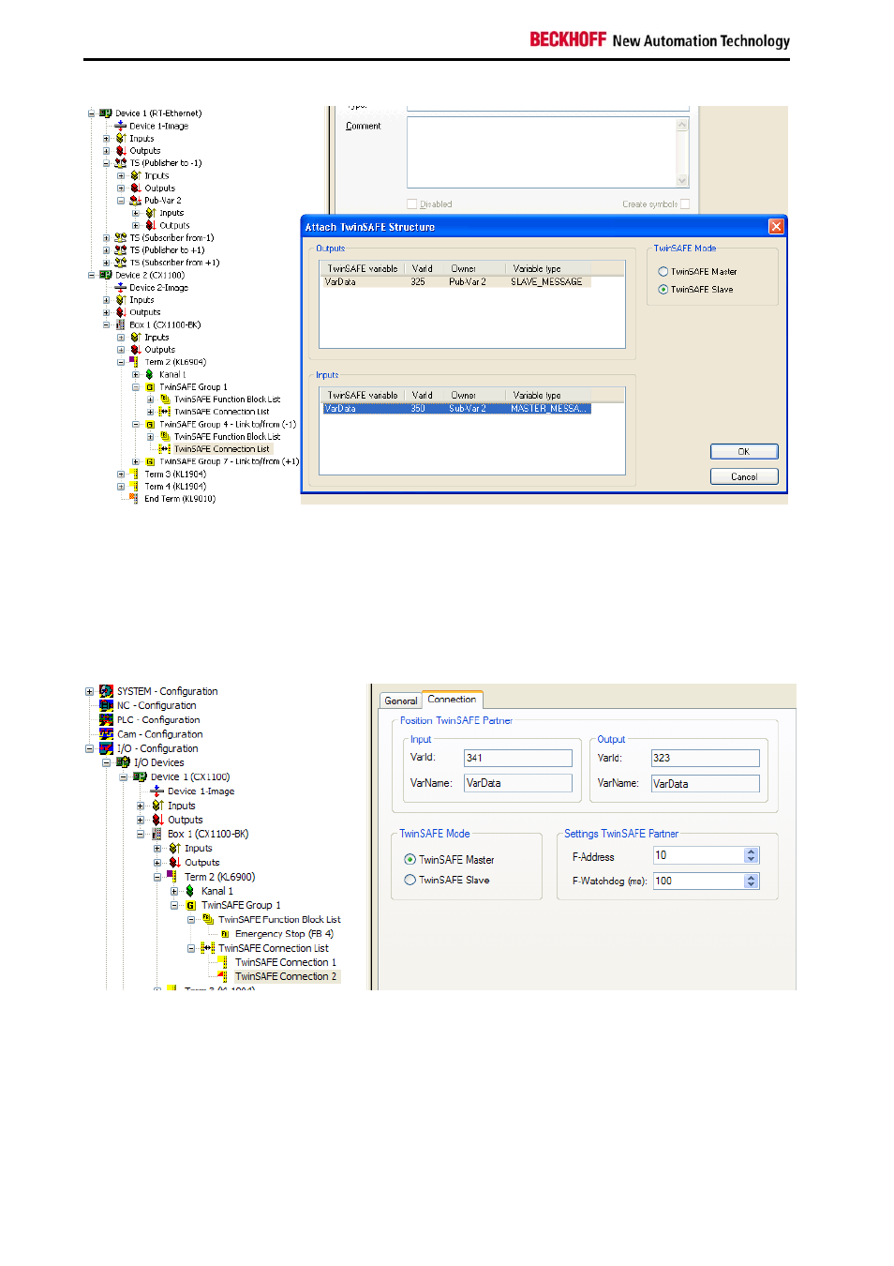Select the NC - Configuration icon
The width and height of the screenshot is (894, 1266).
tap(107, 705)
